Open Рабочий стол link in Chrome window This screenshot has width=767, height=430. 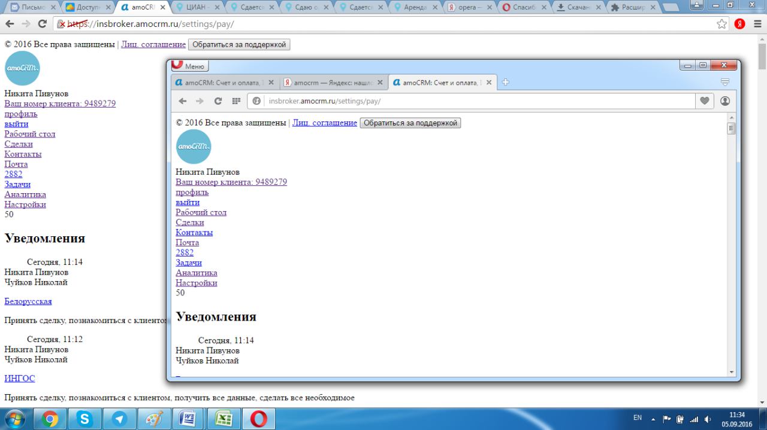tap(30, 133)
